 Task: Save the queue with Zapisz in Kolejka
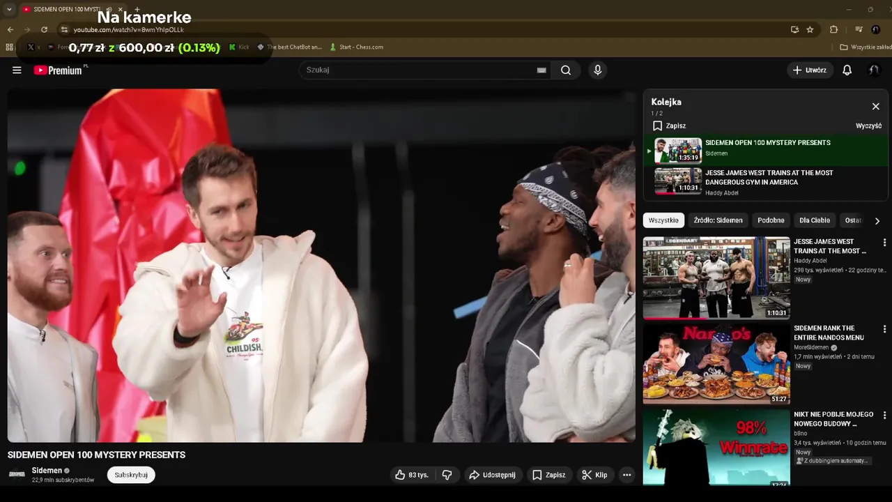click(669, 125)
